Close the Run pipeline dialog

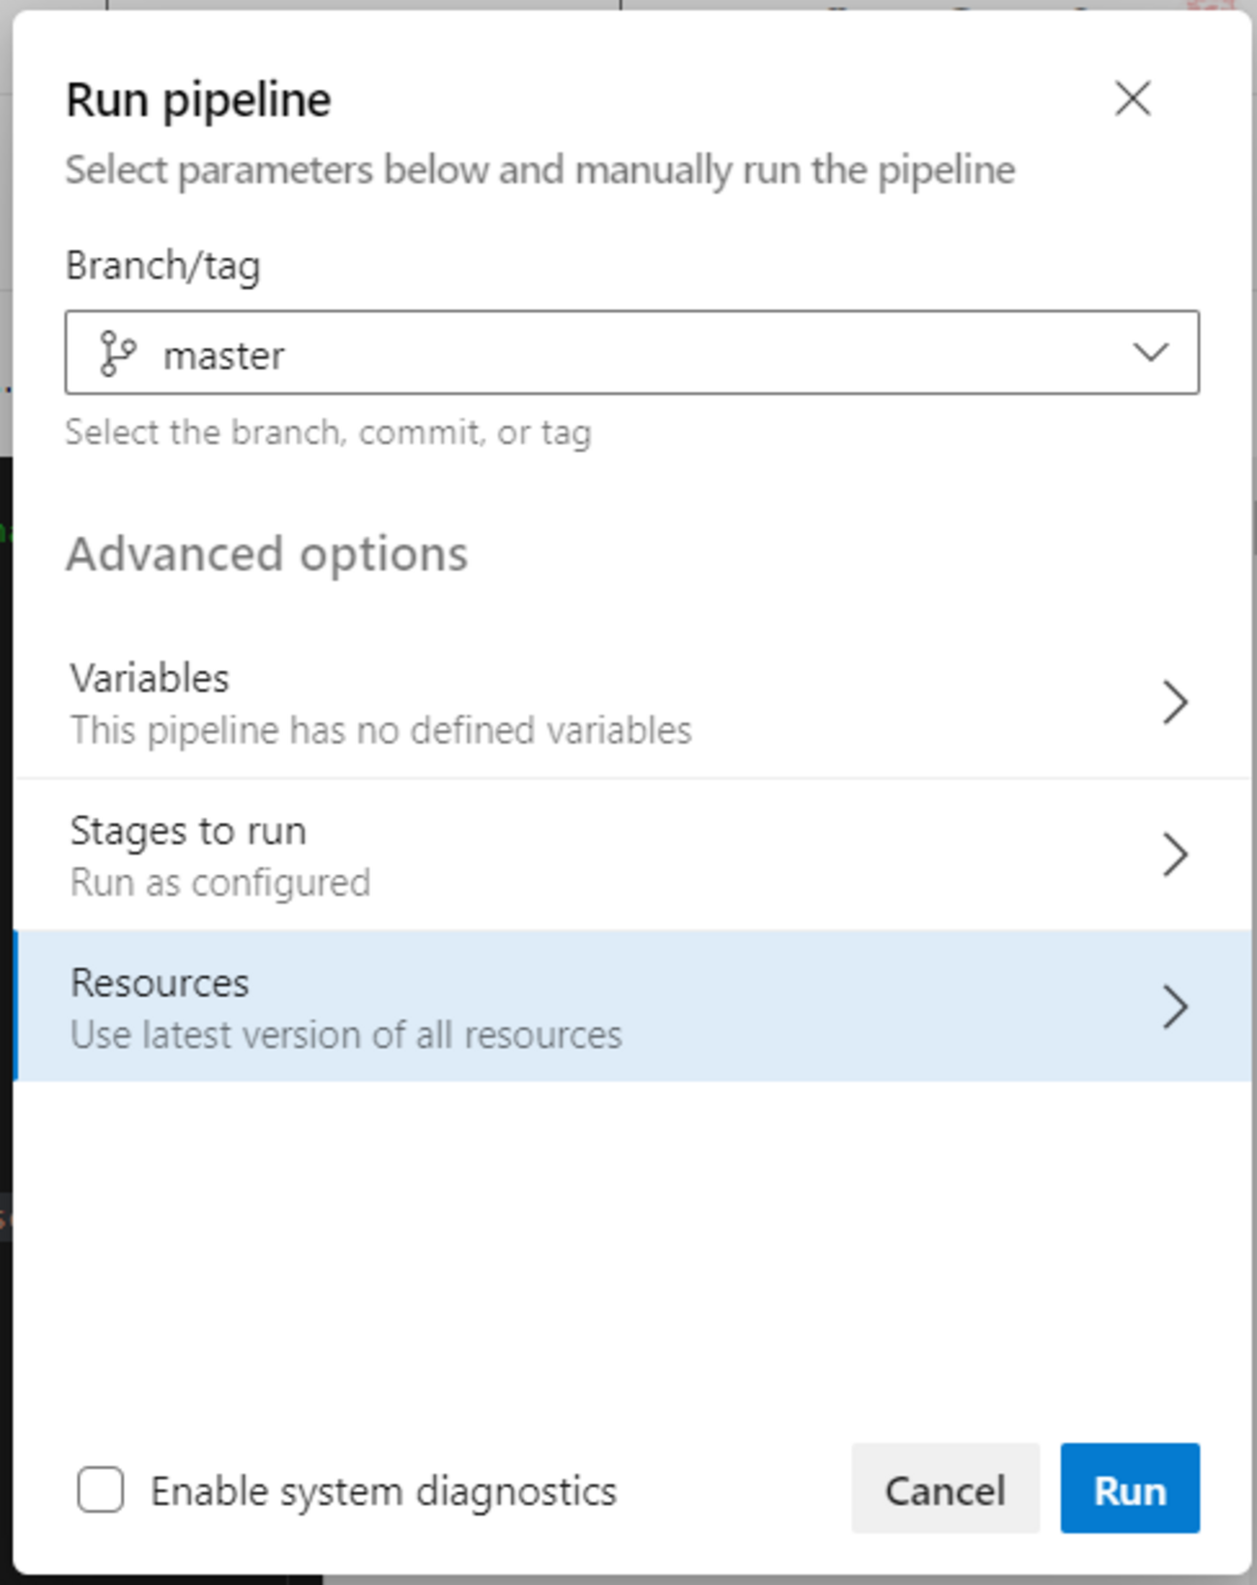(x=1132, y=99)
